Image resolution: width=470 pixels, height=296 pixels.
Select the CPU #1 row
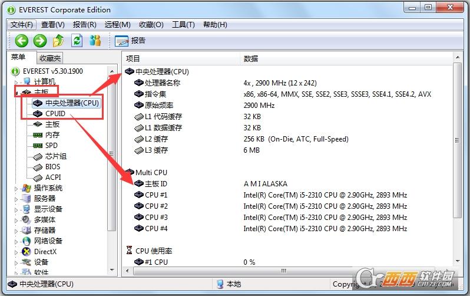point(288,195)
